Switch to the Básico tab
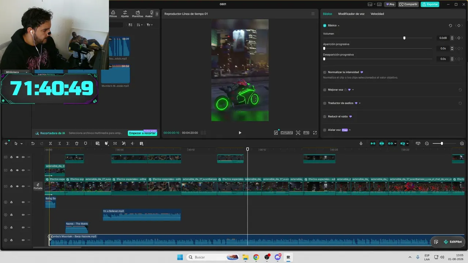This screenshot has width=468, height=263. [x=328, y=14]
